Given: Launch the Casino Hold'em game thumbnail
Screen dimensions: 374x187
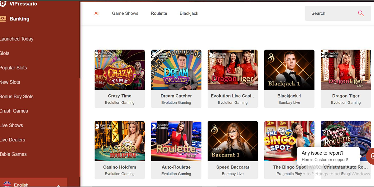Looking at the screenshot, I should (120, 141).
